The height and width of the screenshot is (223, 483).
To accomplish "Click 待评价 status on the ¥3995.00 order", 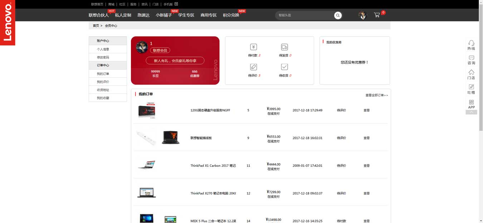I will (x=341, y=110).
